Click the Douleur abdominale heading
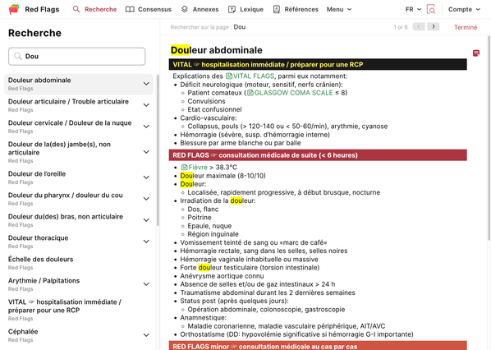 pos(217,50)
